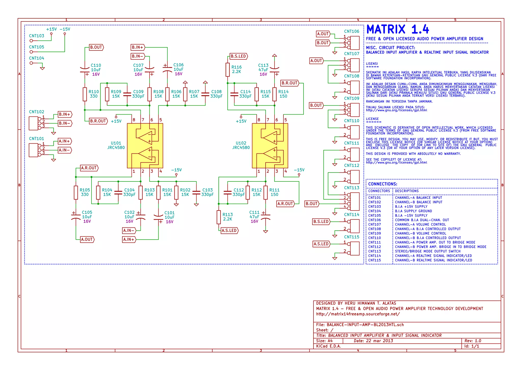Open the GPL link under LISENSI section

[396, 110]
